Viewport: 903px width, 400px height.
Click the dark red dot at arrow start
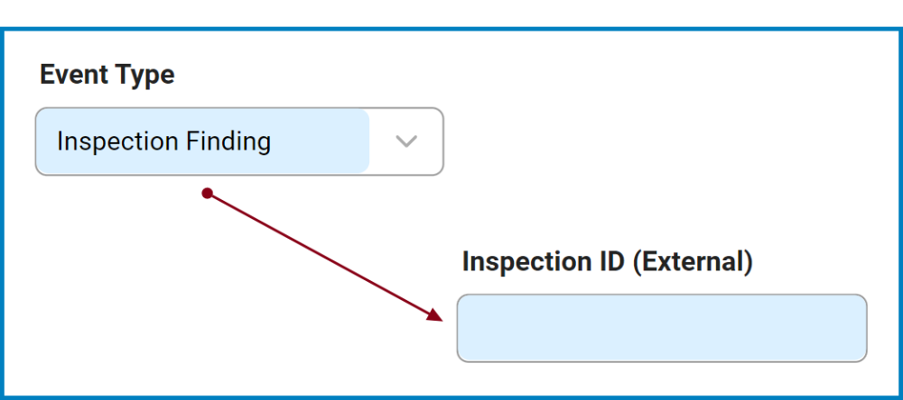click(207, 193)
